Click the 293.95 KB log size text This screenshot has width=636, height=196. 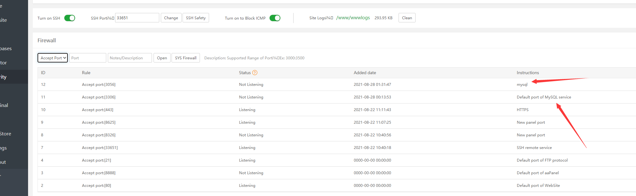383,18
